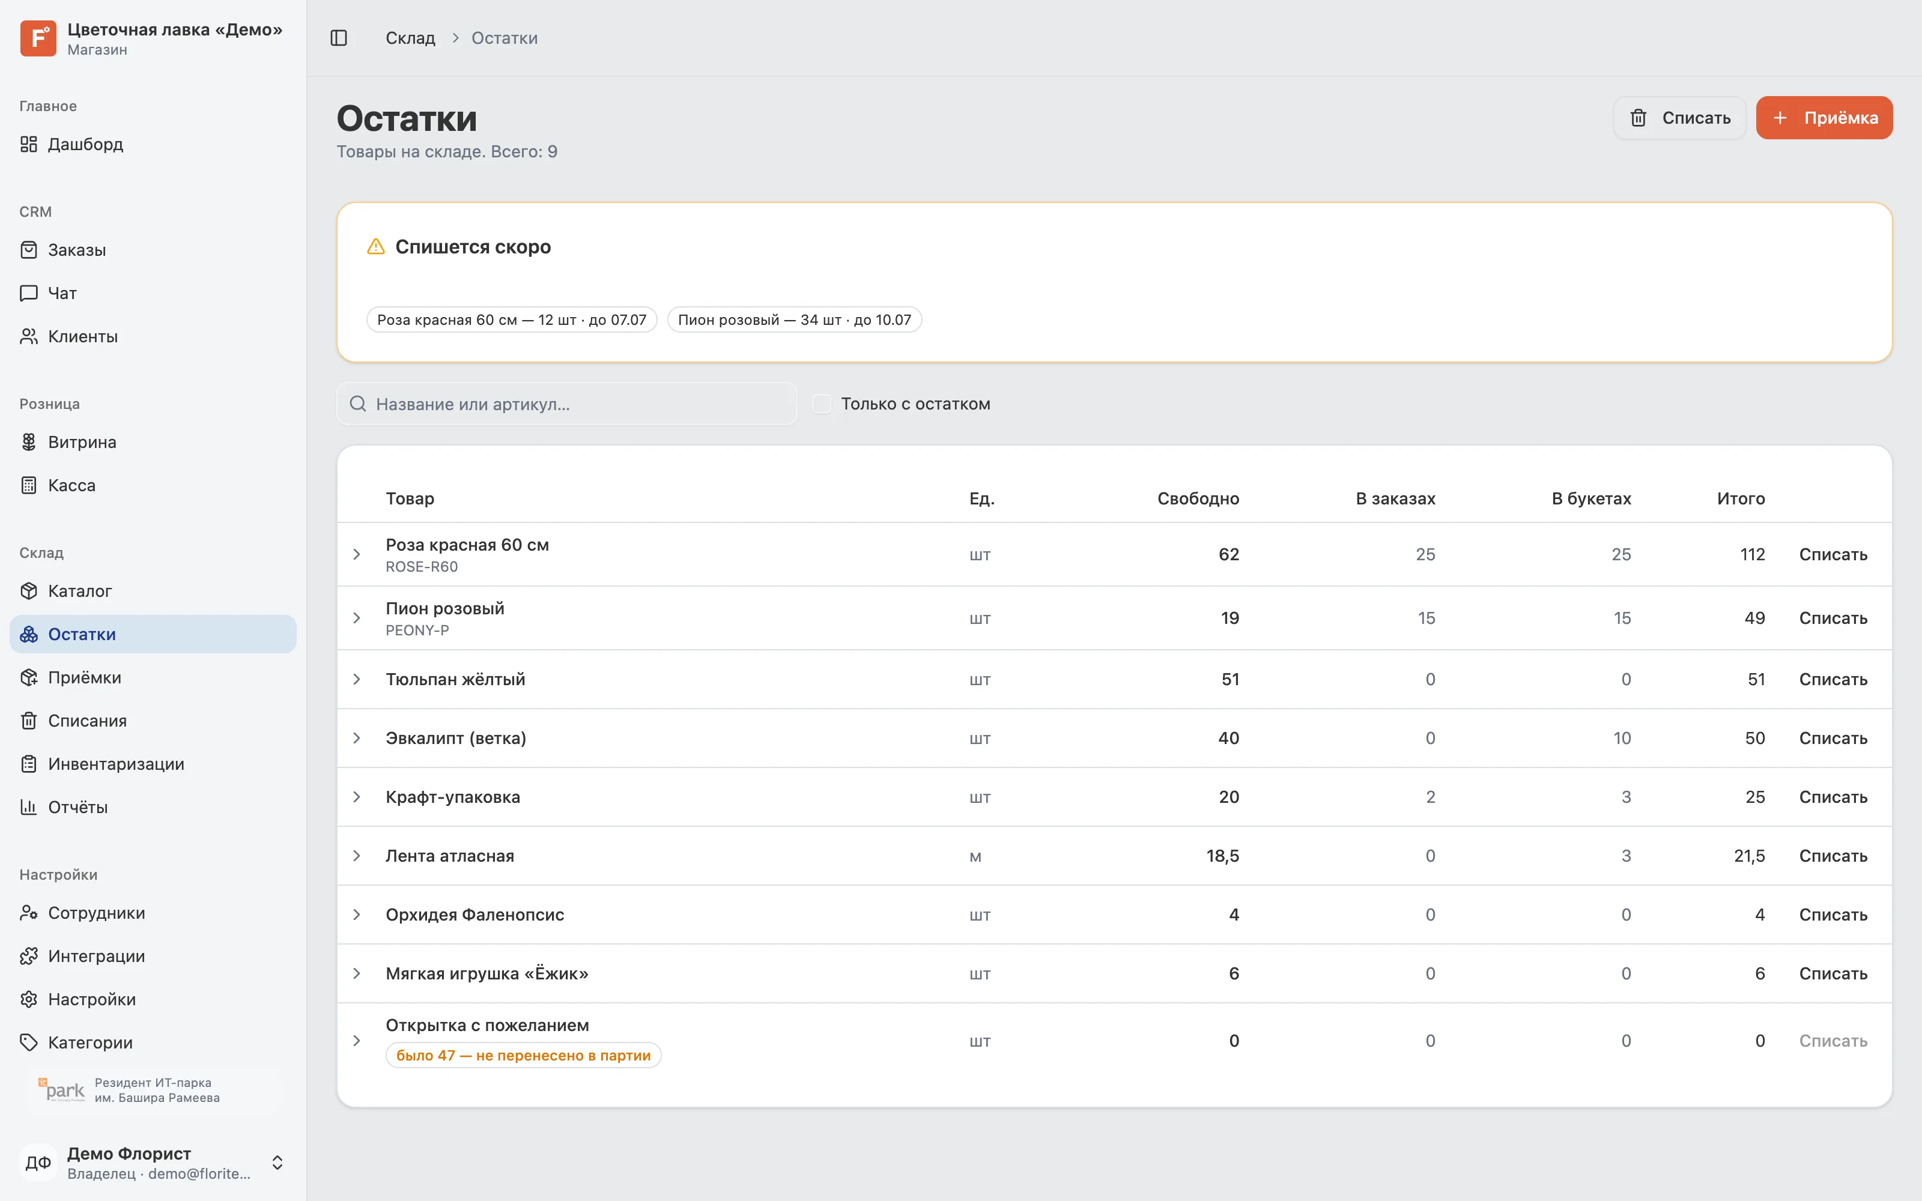This screenshot has height=1201, width=1922.
Task: Open Инвентаризации sidebar item
Action: tap(153, 764)
